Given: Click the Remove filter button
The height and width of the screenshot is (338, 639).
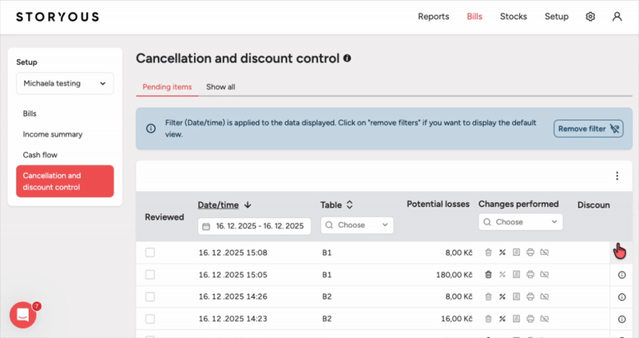Looking at the screenshot, I should [588, 129].
